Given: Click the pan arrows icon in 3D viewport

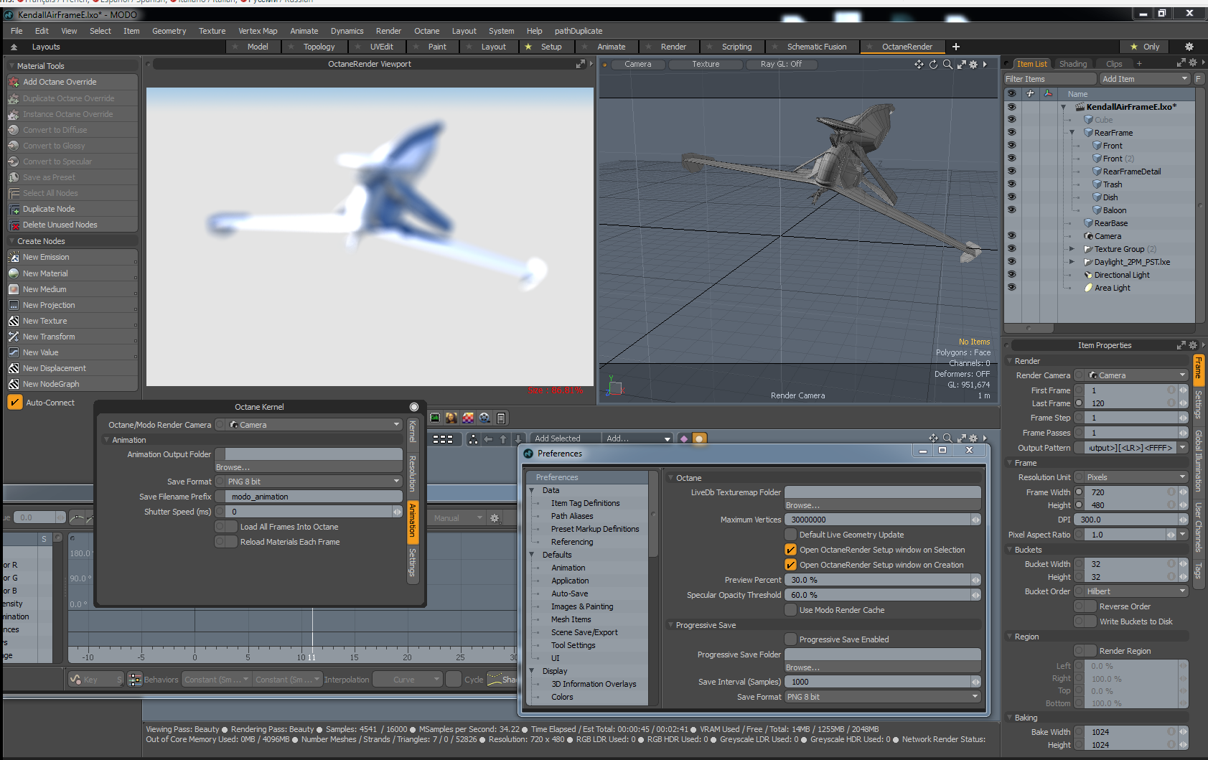Looking at the screenshot, I should point(919,65).
